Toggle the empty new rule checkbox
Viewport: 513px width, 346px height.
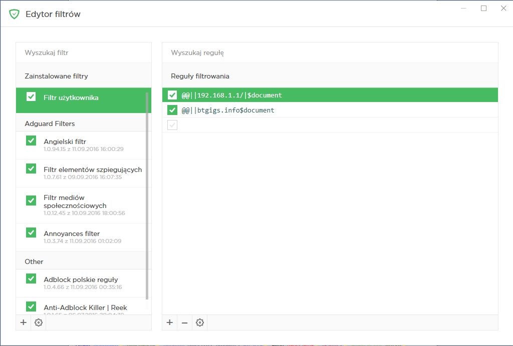tap(172, 125)
